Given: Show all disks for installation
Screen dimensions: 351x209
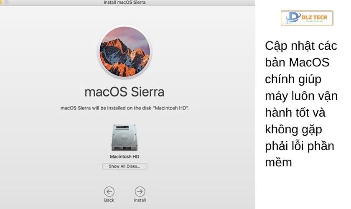Looking at the screenshot, I should pos(125,166).
